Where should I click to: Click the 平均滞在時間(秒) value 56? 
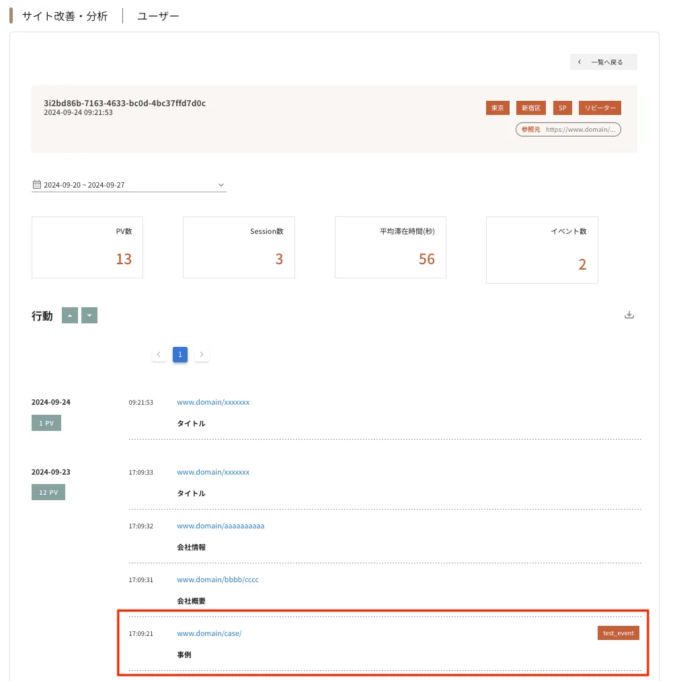pos(426,259)
